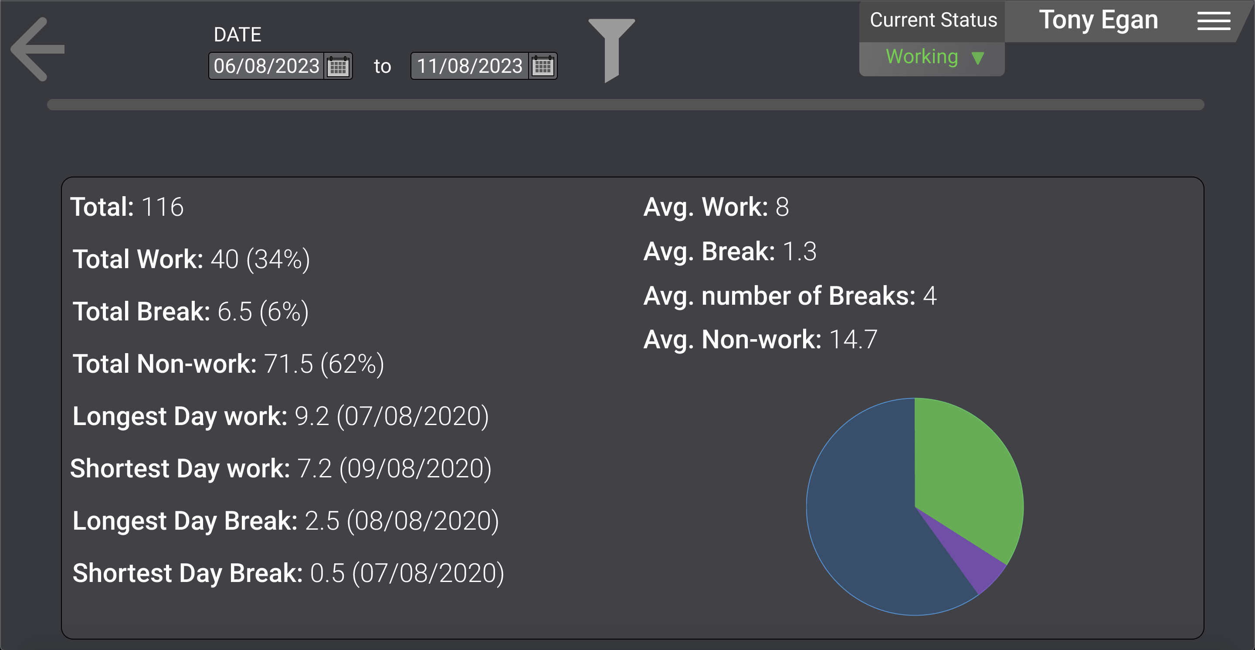The width and height of the screenshot is (1255, 650).
Task: Edit the end date field 11/08/2023
Action: [470, 66]
